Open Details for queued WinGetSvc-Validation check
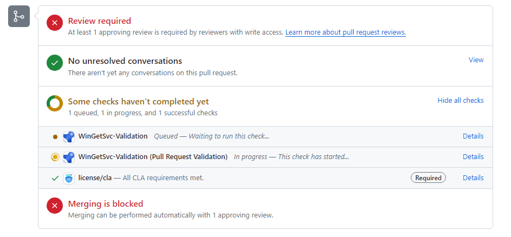This screenshot has width=511, height=237. (473, 136)
